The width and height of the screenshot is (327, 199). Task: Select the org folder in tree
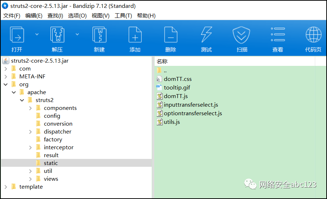coord(24,84)
